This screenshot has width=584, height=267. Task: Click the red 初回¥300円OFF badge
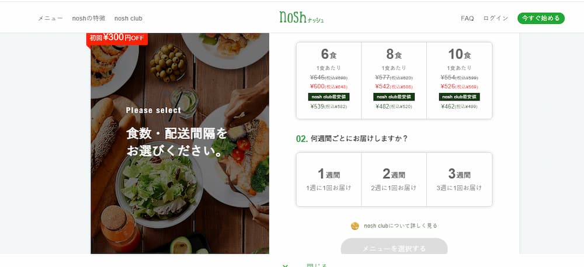117,39
